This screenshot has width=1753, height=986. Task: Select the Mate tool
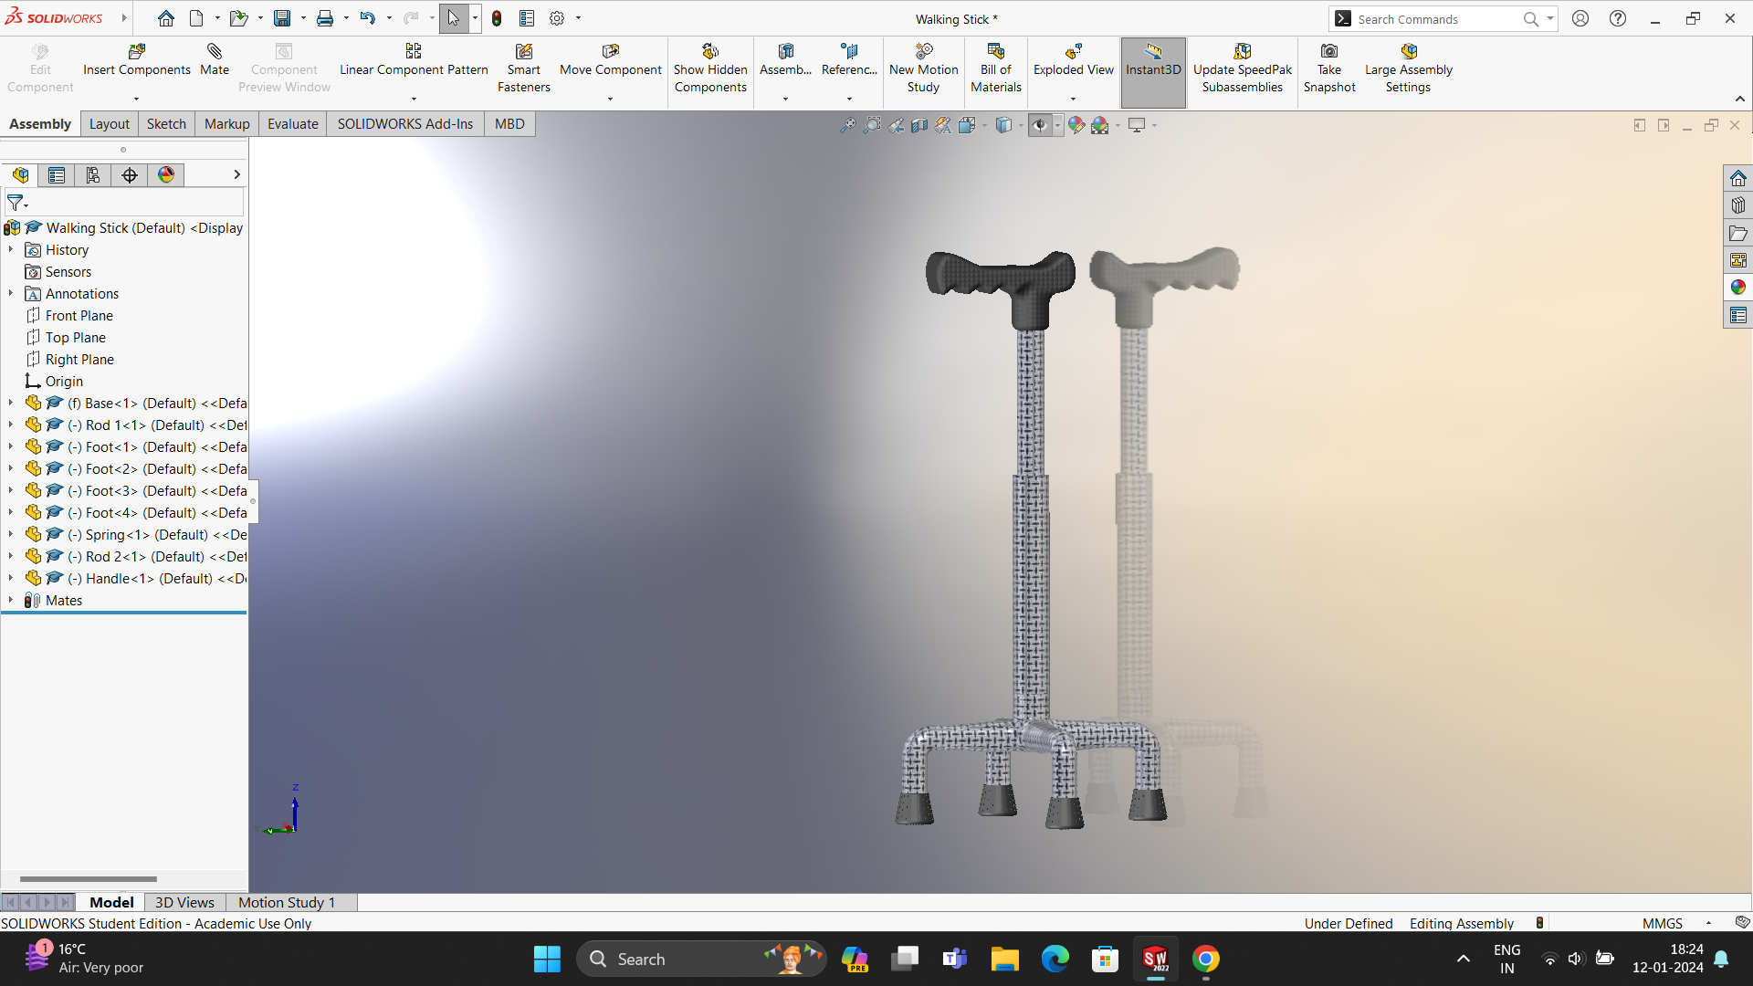click(x=215, y=60)
